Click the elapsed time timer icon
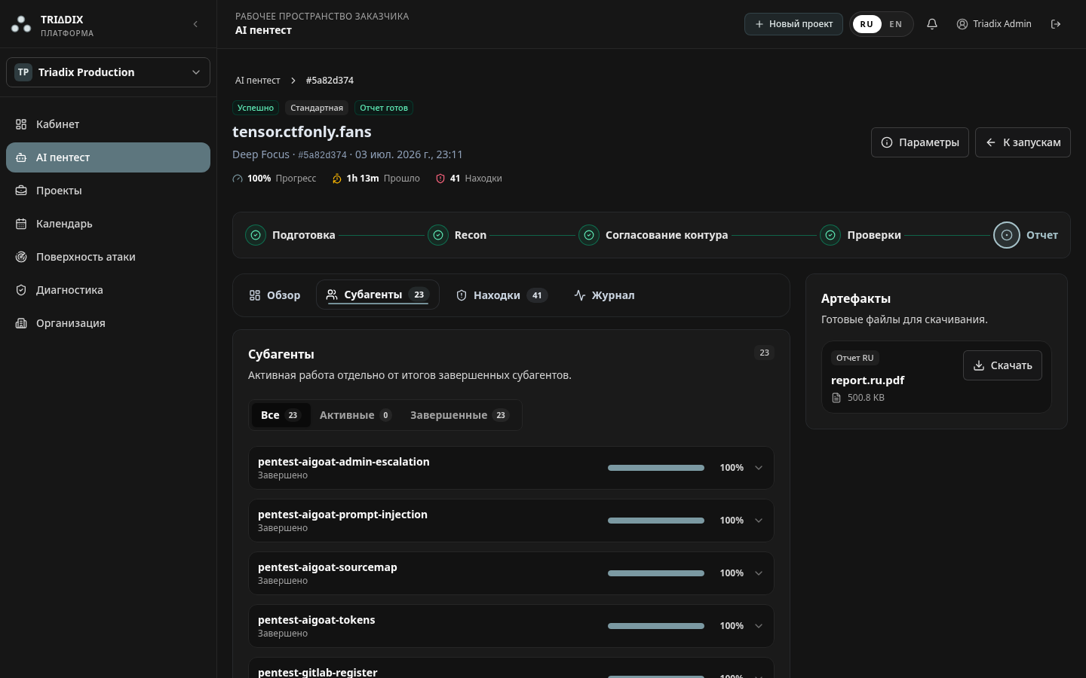Image resolution: width=1086 pixels, height=678 pixels. (337, 179)
